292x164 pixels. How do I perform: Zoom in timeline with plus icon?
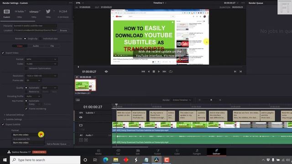click(x=220, y=100)
